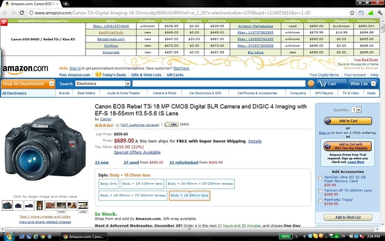Screen dimensions: 385x241
Task: Click the Windows Start orb
Action: point(8,237)
